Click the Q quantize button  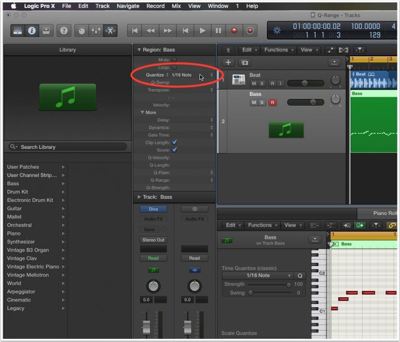(x=300, y=276)
